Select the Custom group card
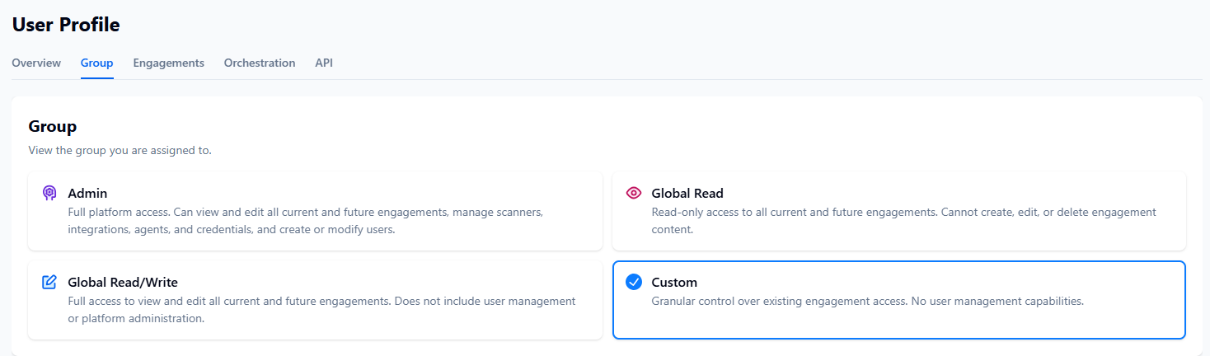The image size is (1210, 356). click(x=898, y=300)
